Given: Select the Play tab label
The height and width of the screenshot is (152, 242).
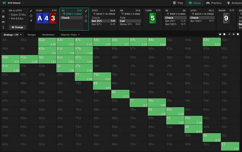Looking at the screenshot, I should click(180, 3).
